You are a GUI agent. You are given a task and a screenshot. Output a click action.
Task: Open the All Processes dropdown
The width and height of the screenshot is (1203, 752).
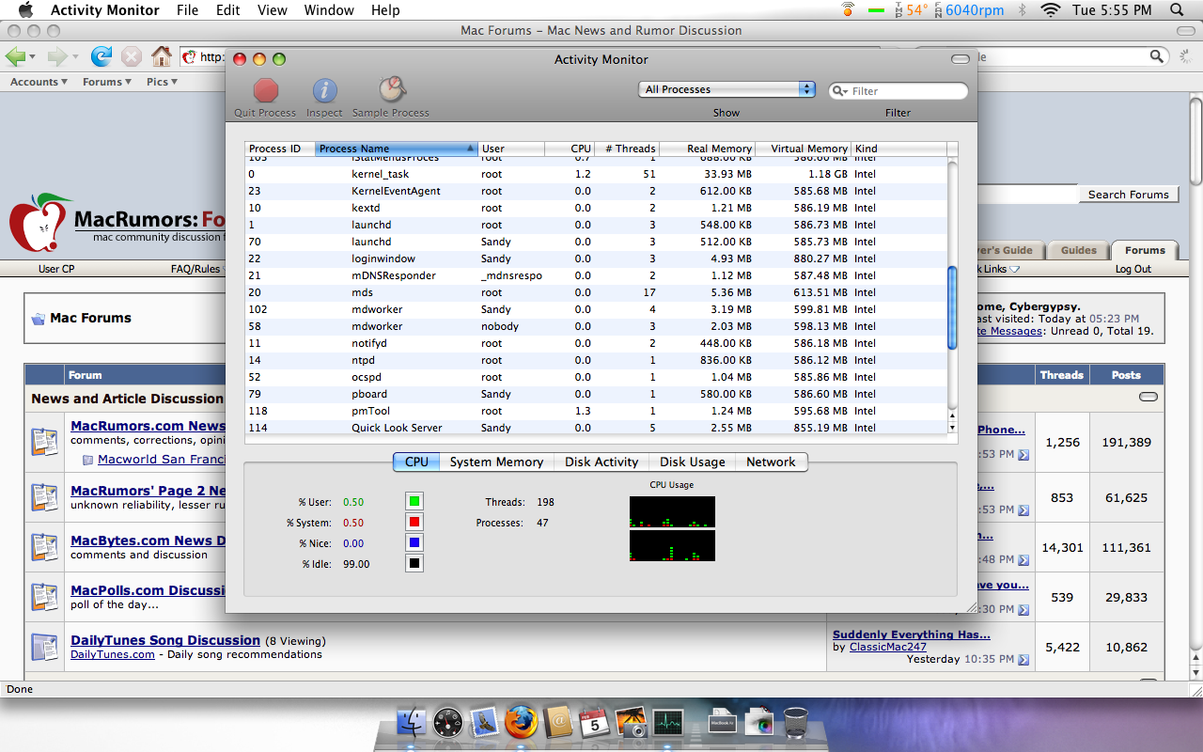click(726, 89)
